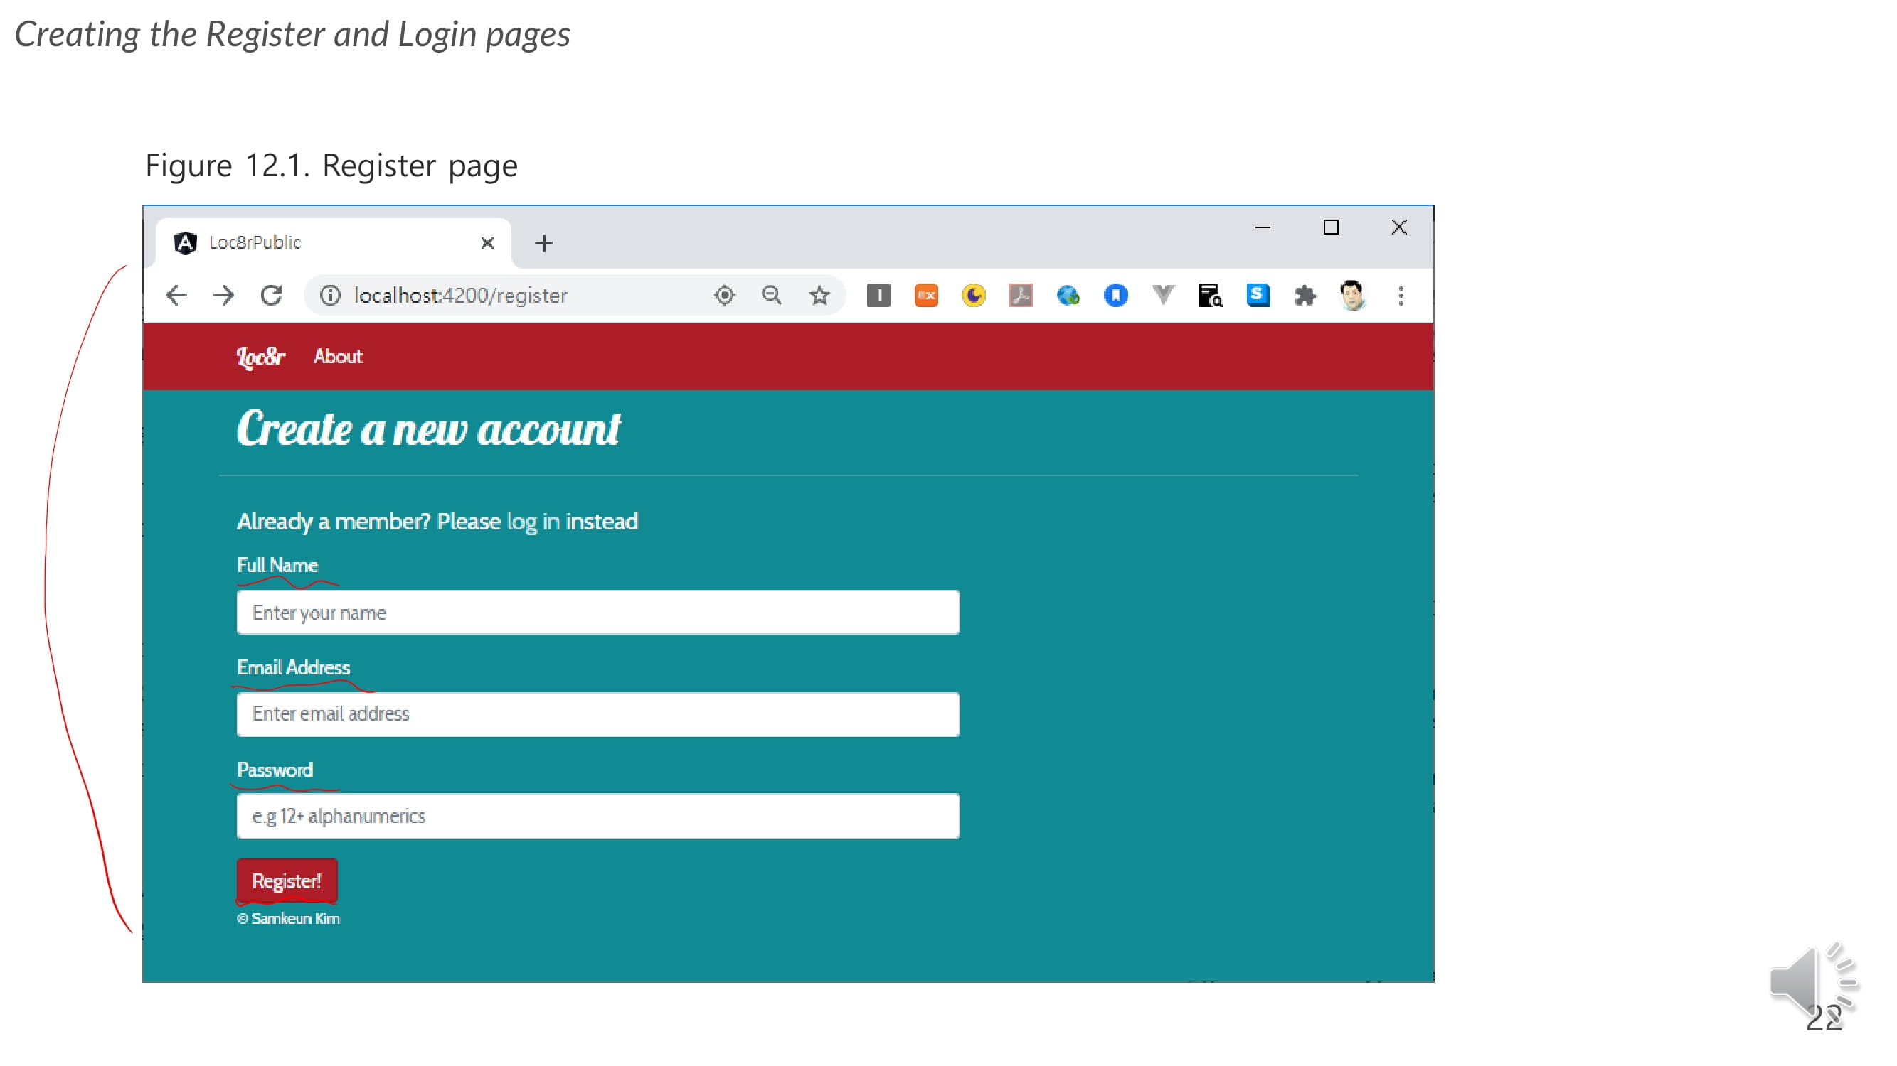Click the orange extension icon in toolbar

point(925,296)
